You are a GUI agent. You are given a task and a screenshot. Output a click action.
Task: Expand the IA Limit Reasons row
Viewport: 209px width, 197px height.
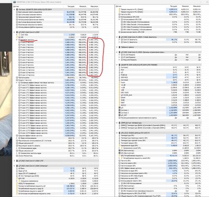pos(119,54)
